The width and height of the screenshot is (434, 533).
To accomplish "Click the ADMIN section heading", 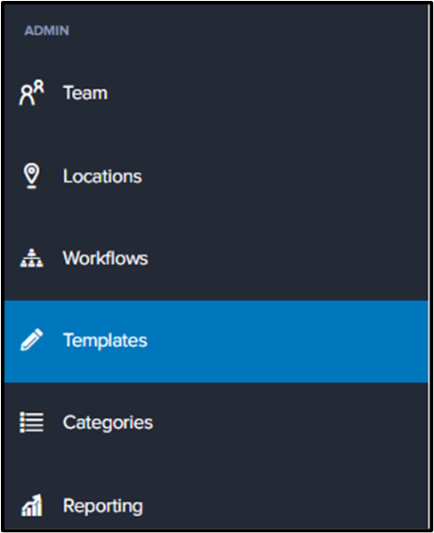I will (47, 30).
